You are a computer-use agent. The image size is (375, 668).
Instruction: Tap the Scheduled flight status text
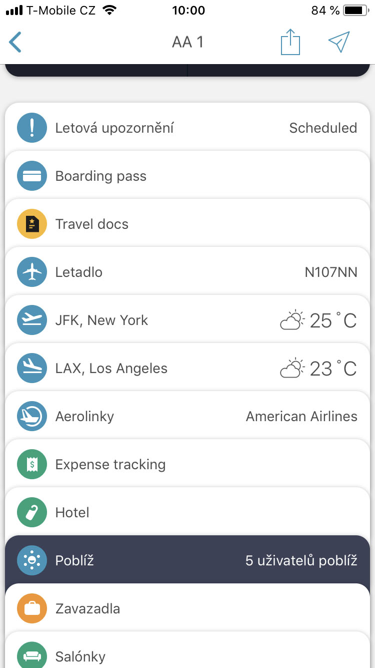[323, 128]
